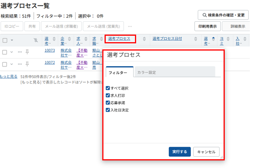Click the キャンセル button
The width and height of the screenshot is (254, 168).
pyautogui.click(x=206, y=152)
